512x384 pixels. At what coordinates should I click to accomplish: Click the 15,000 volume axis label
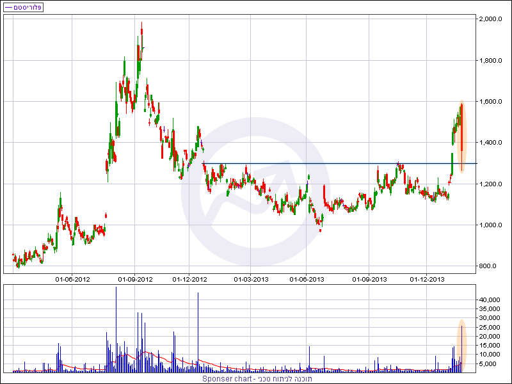[490, 346]
